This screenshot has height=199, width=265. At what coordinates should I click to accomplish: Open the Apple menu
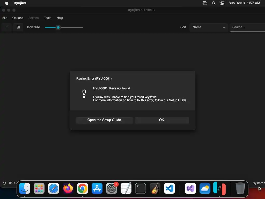tap(7, 3)
